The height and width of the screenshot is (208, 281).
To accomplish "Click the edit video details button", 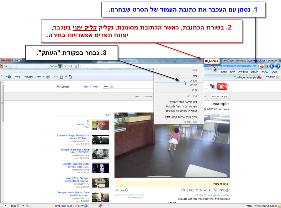I will tap(220, 96).
